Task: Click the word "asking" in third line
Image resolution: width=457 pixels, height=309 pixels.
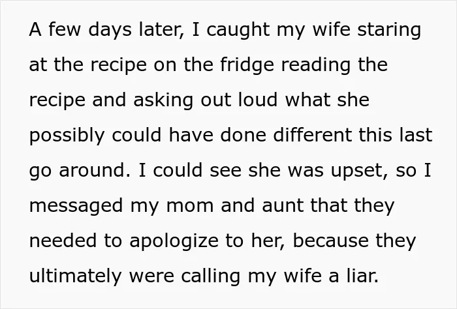Action: [x=163, y=100]
